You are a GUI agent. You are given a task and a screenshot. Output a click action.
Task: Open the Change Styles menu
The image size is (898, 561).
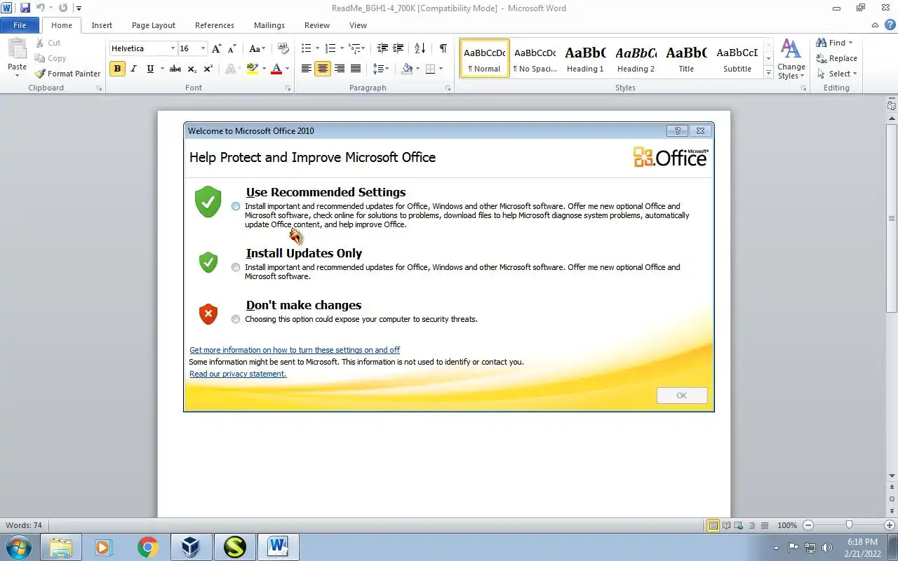(791, 59)
